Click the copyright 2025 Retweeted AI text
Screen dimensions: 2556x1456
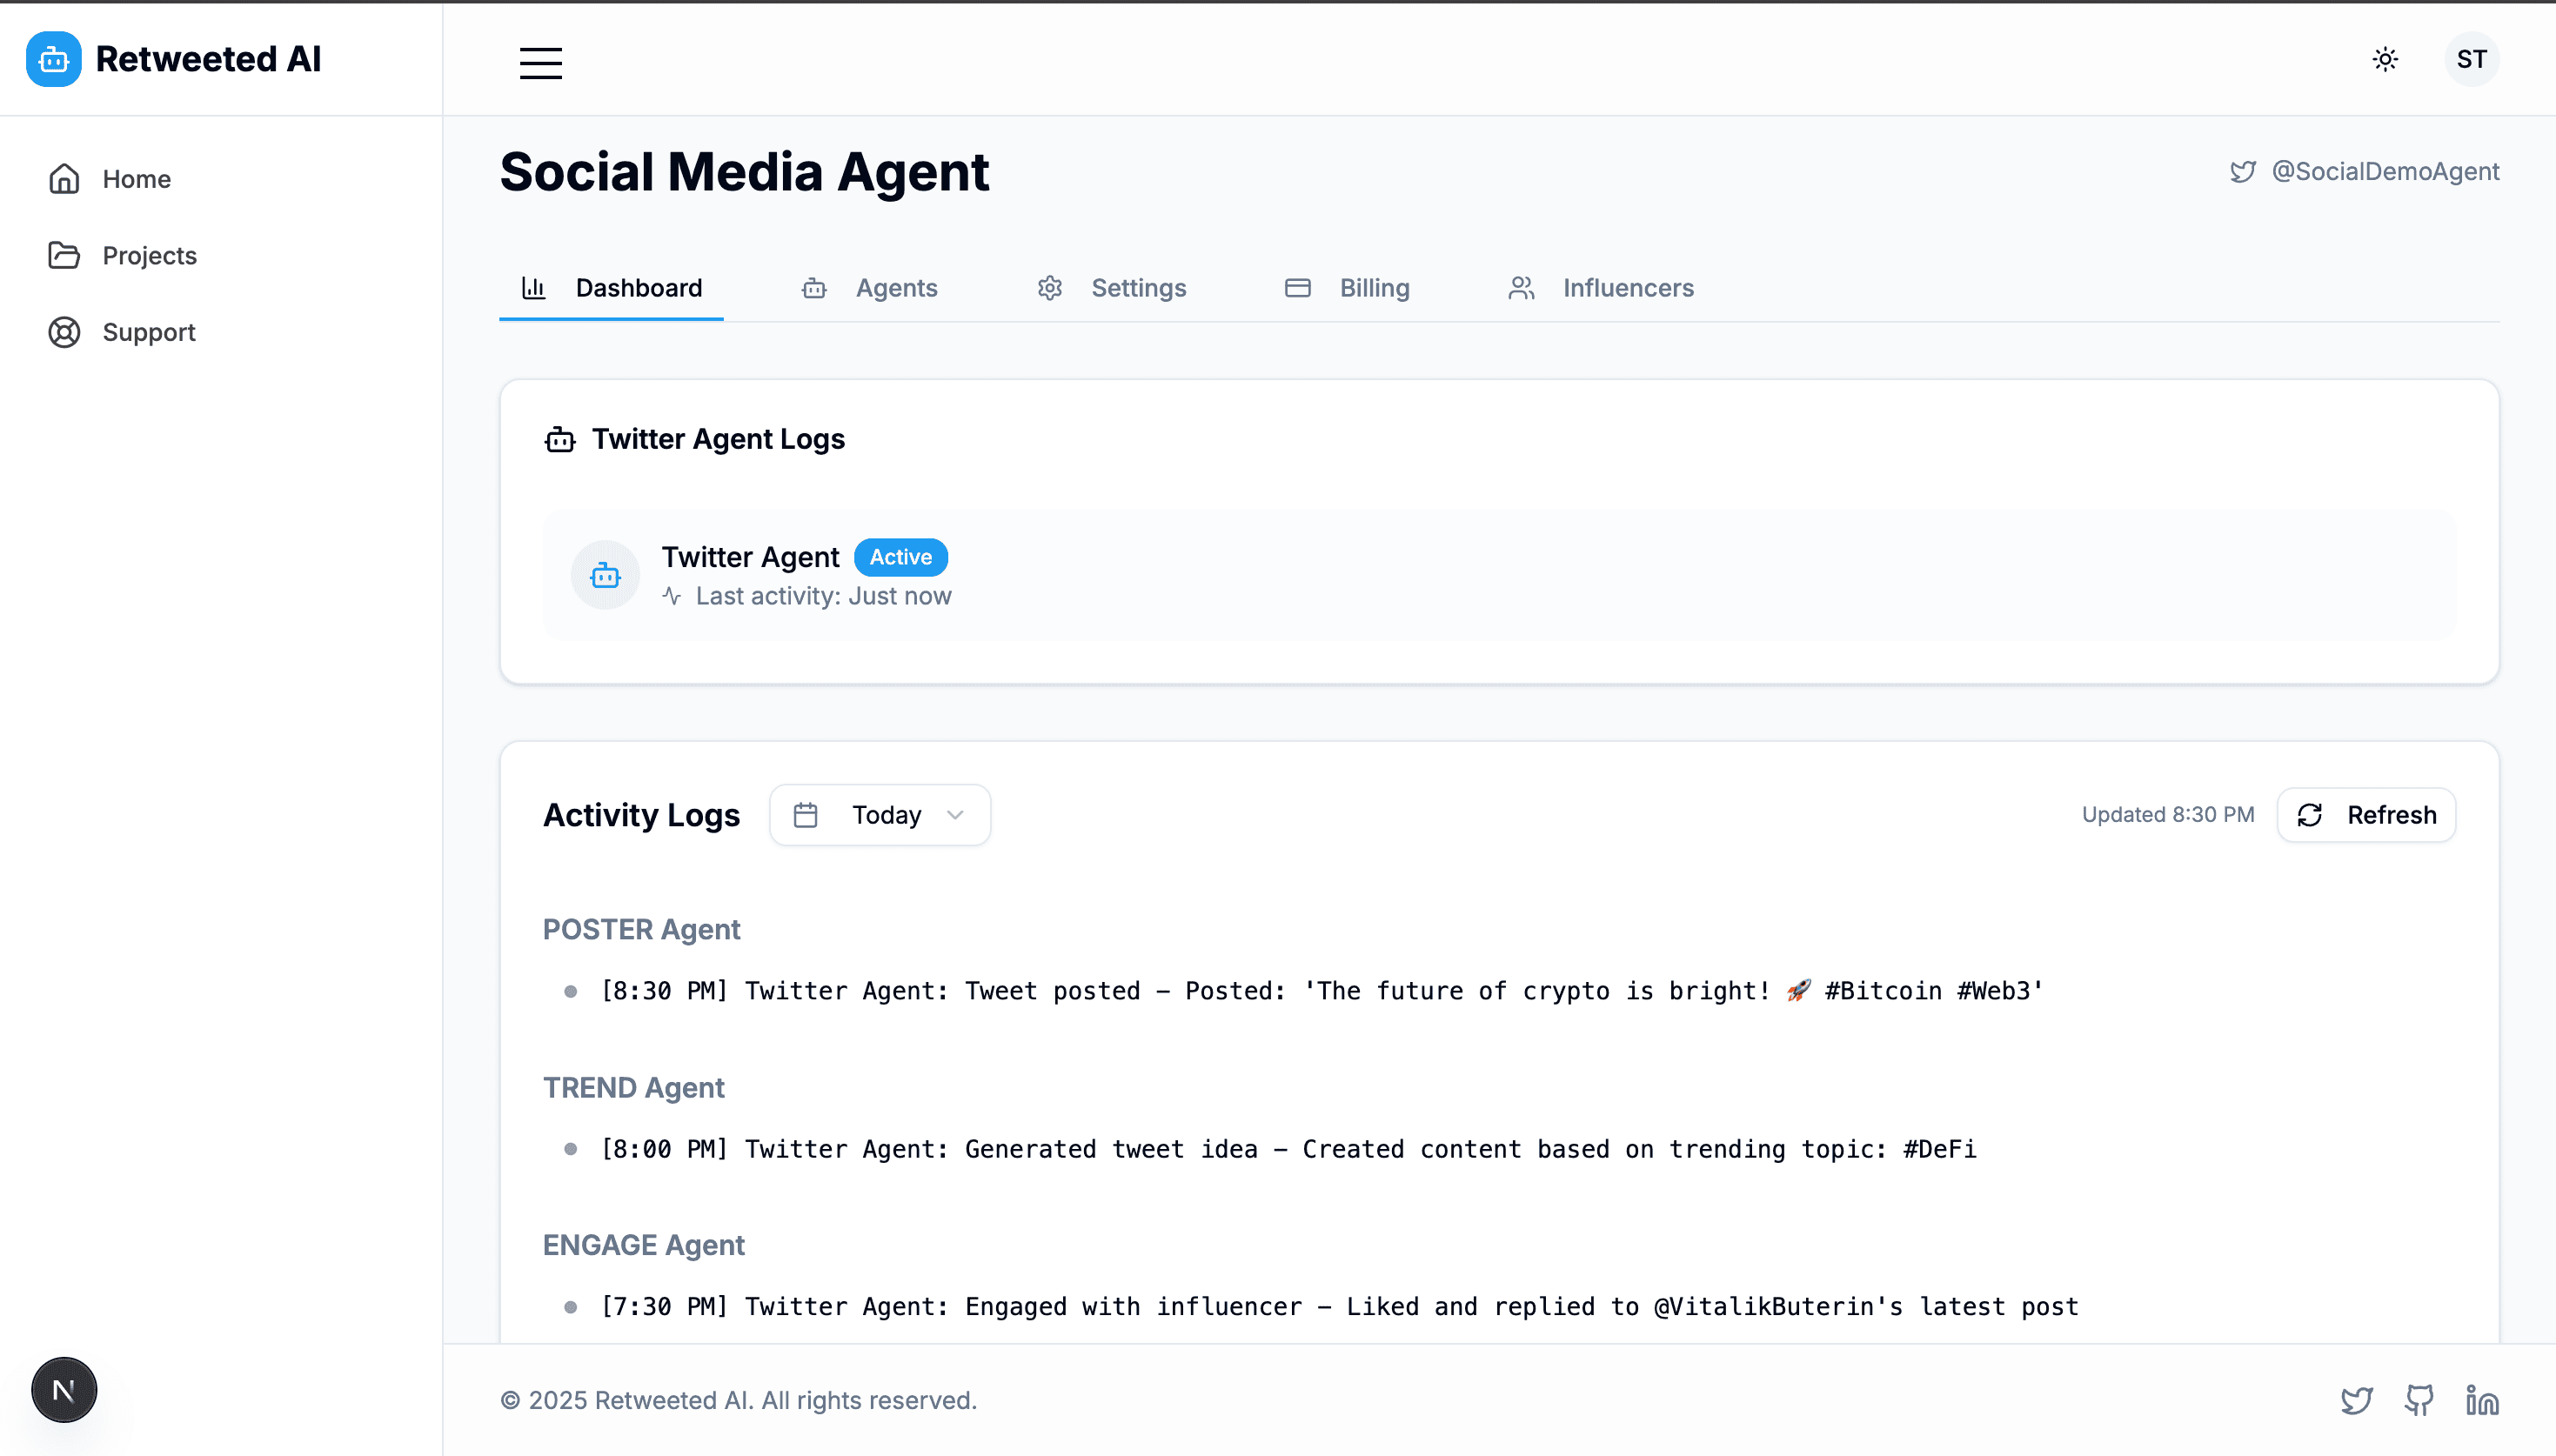pyautogui.click(x=738, y=1400)
